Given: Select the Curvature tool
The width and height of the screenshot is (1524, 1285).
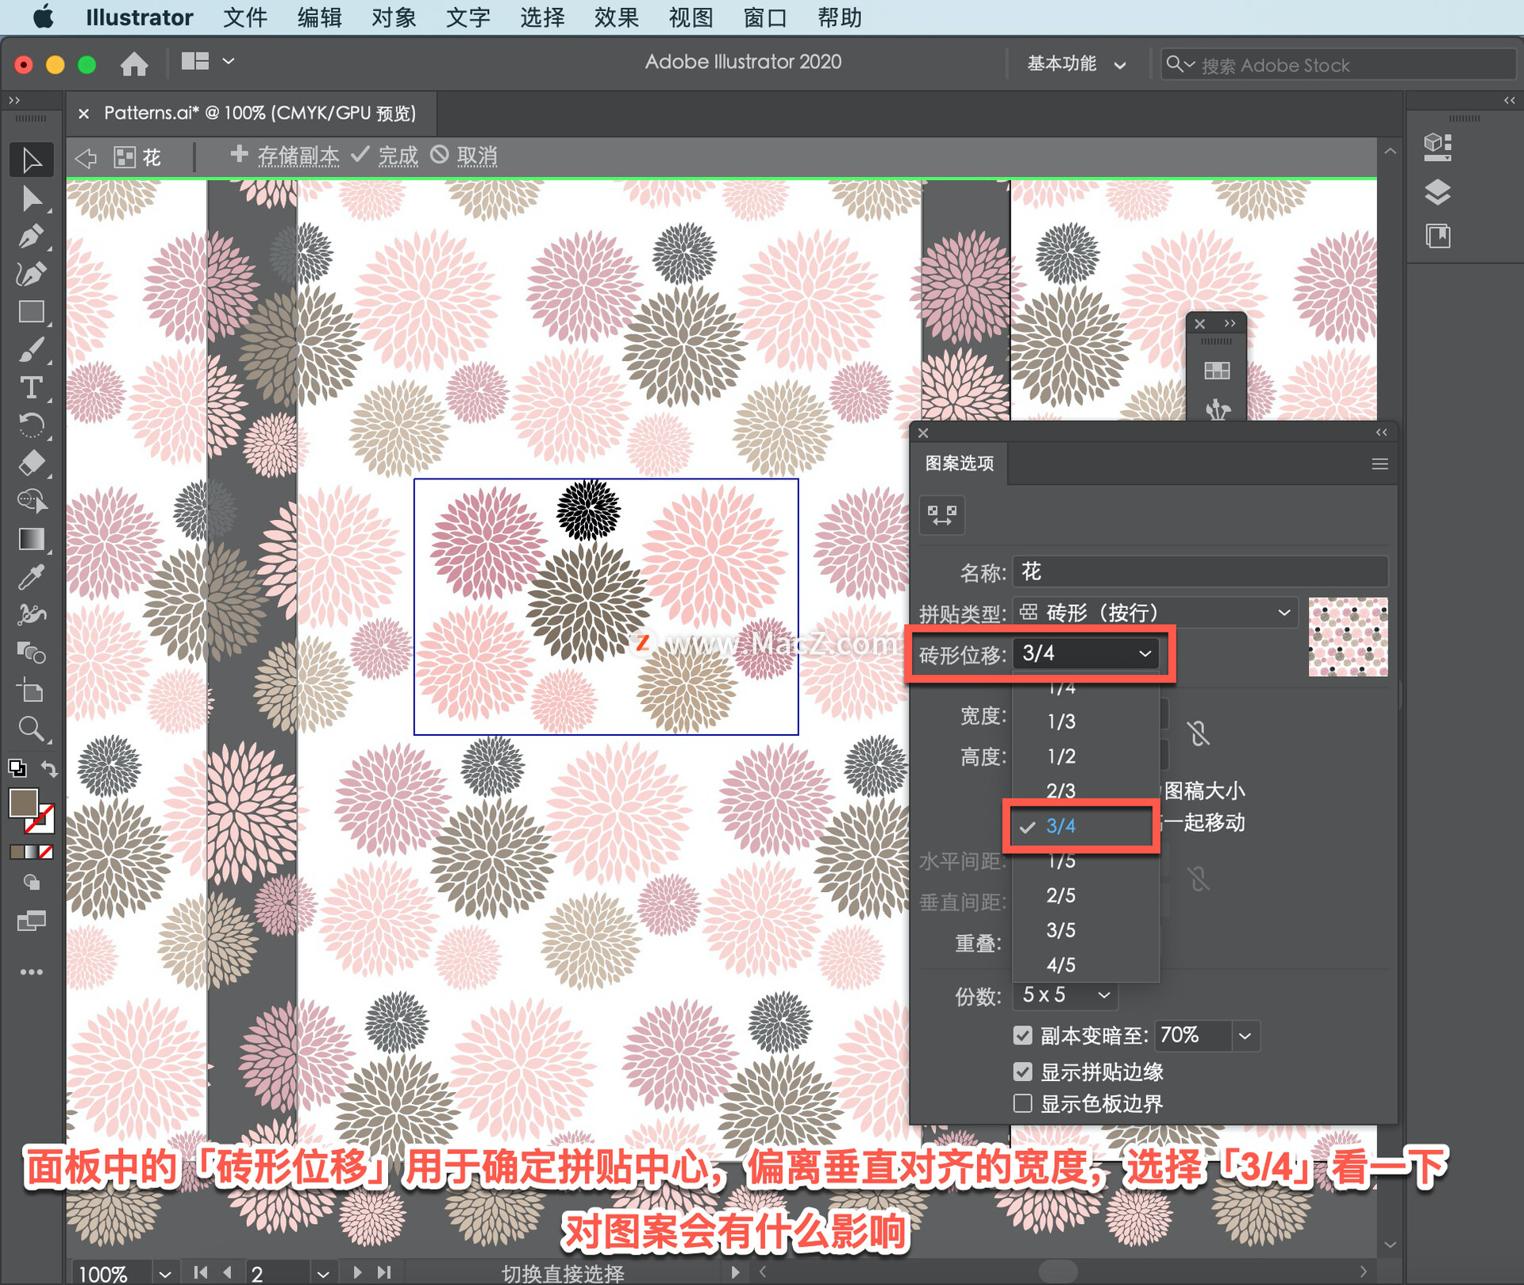Looking at the screenshot, I should coord(32,274).
